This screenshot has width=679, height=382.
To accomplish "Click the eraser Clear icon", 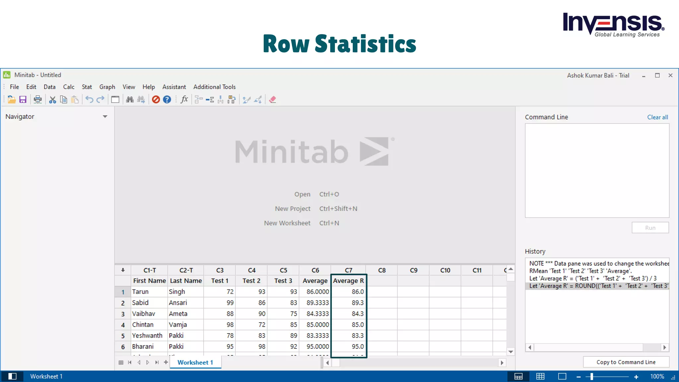I will point(273,99).
